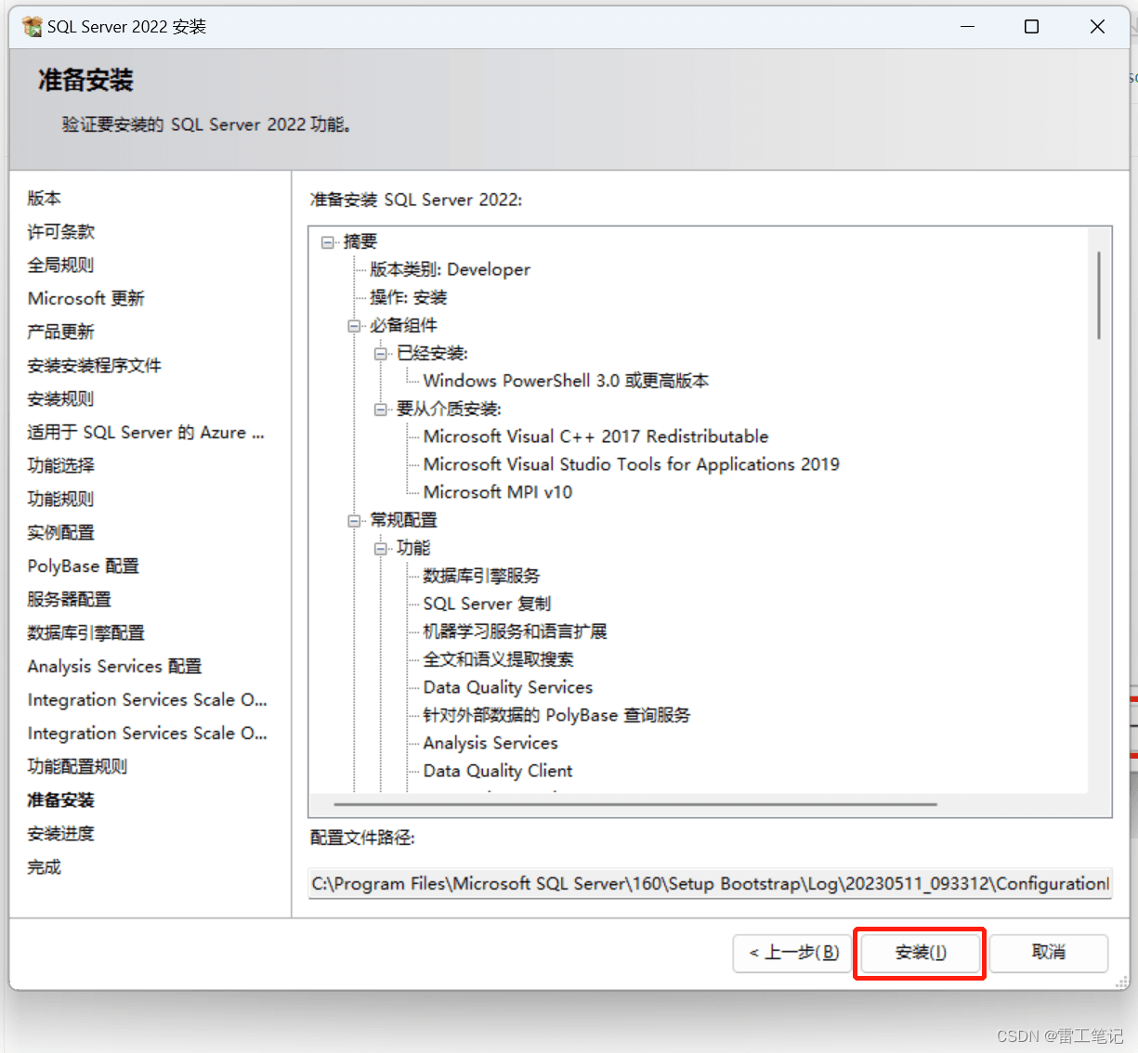Select the 安装安装程序文件 step

[95, 365]
